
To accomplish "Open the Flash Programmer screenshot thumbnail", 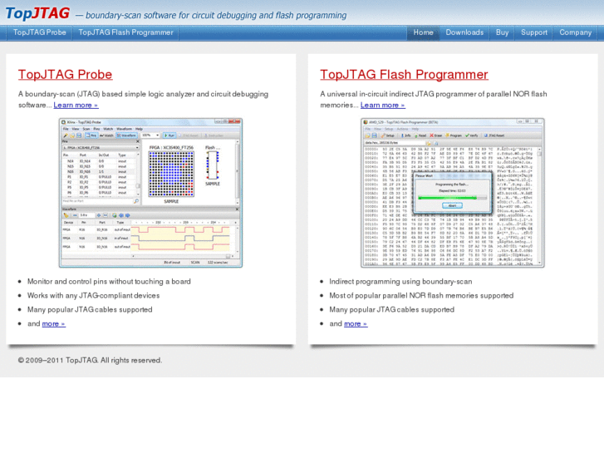I will 453,193.
